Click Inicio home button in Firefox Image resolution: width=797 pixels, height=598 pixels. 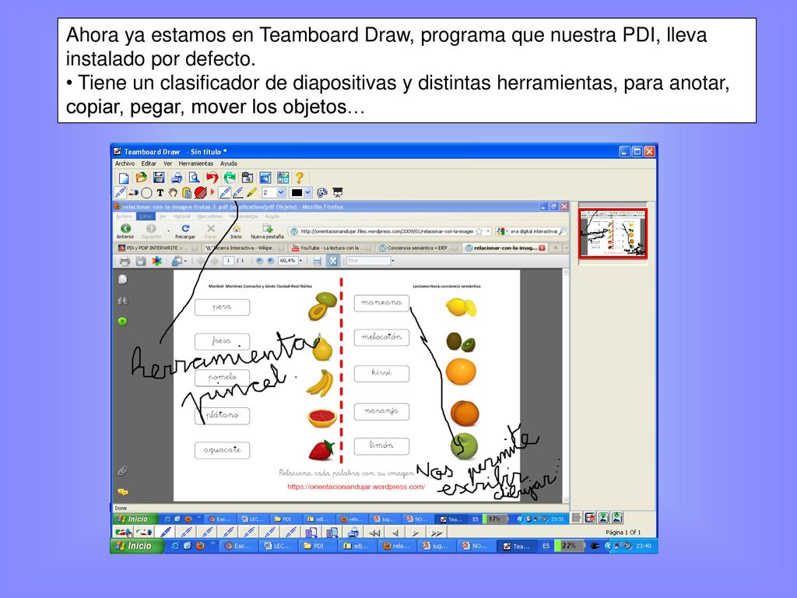pyautogui.click(x=236, y=231)
